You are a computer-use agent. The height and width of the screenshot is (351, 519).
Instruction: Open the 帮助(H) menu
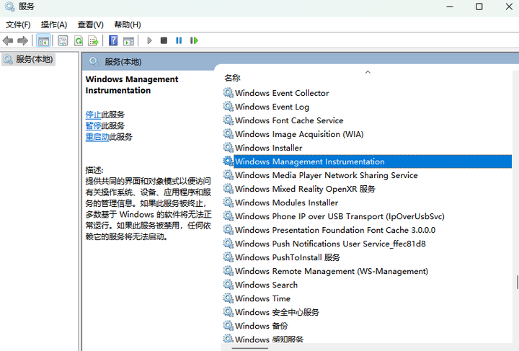click(128, 25)
